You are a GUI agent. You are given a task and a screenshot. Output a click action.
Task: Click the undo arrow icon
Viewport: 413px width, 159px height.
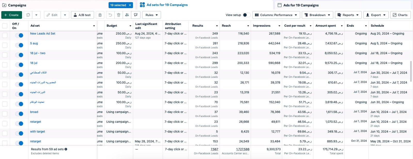tap(110, 15)
